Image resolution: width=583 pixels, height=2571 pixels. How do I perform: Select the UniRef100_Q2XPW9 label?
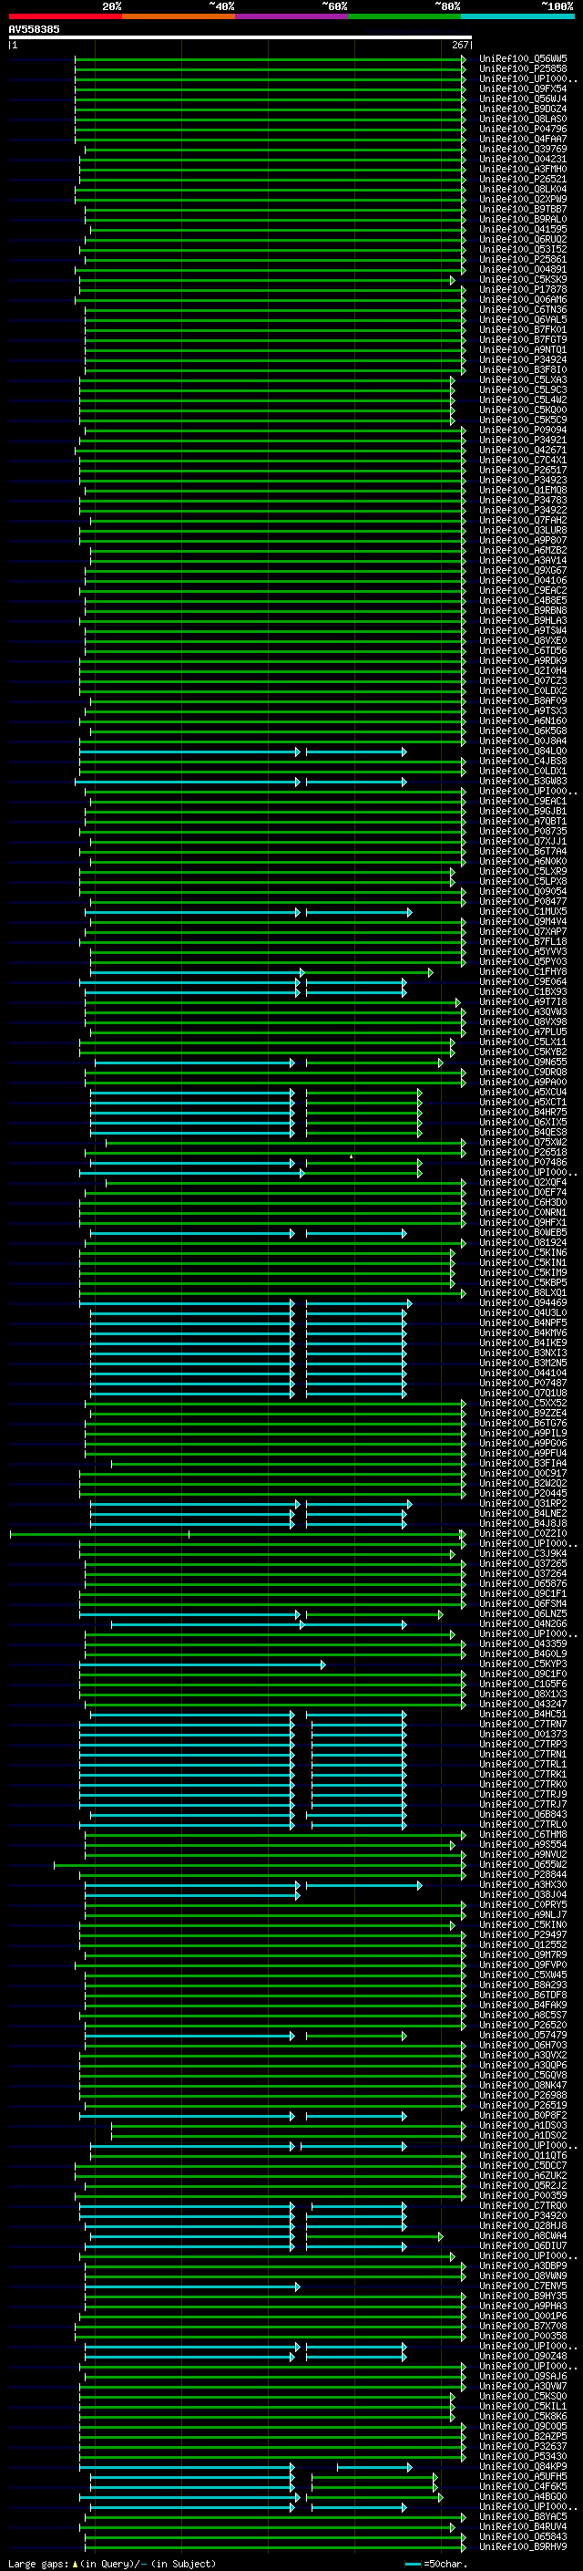coord(523,199)
